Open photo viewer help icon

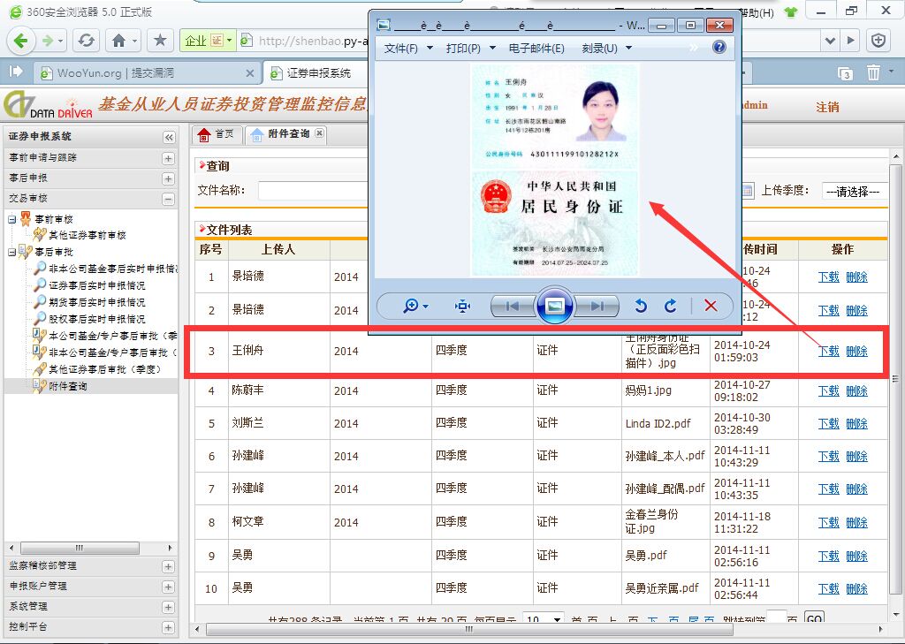click(x=719, y=48)
